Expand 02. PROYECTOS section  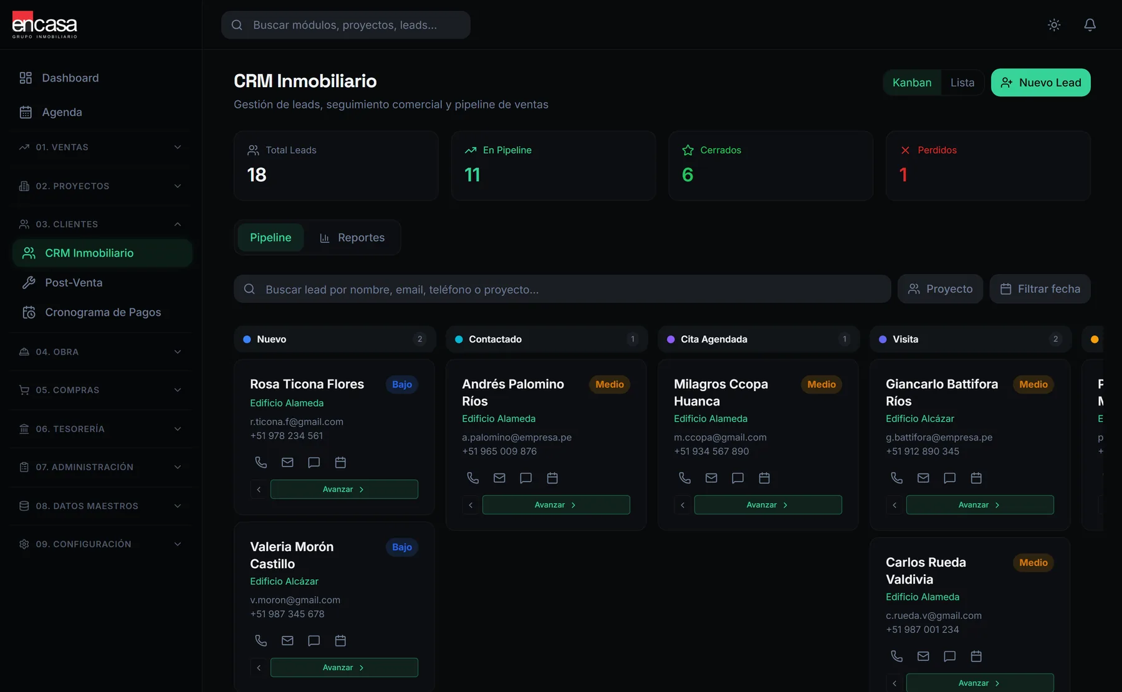tap(101, 186)
